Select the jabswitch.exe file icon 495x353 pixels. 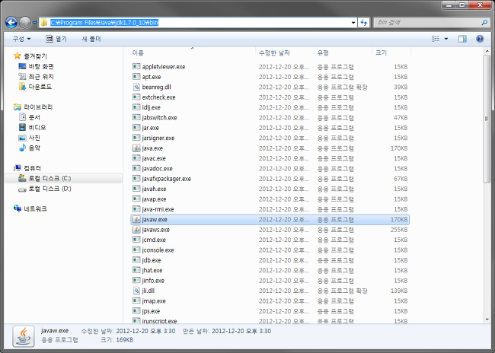pyautogui.click(x=136, y=117)
